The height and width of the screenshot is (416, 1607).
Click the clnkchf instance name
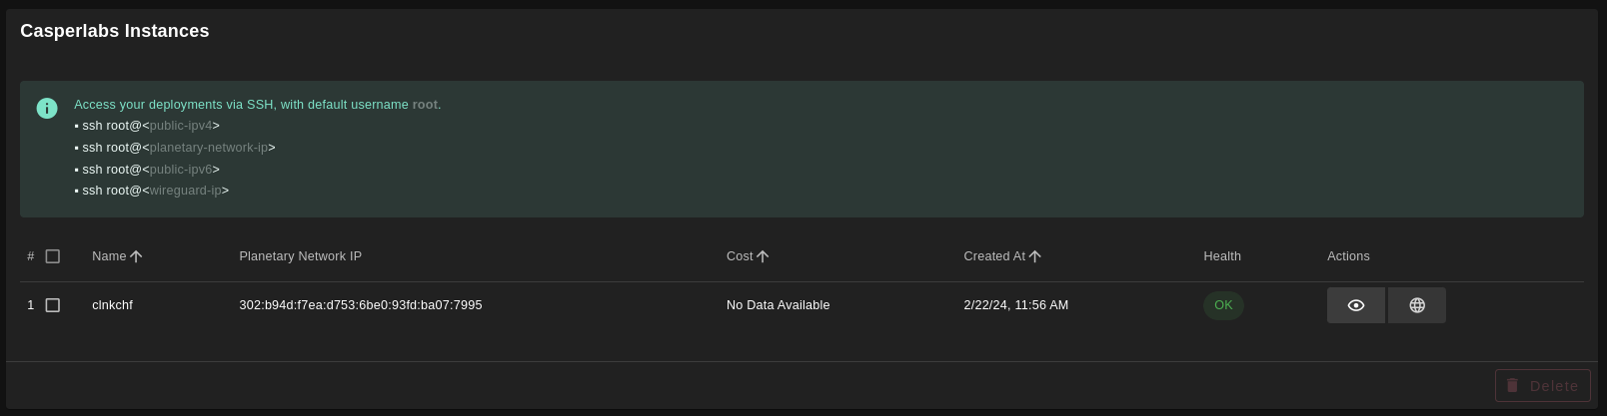pyautogui.click(x=112, y=305)
